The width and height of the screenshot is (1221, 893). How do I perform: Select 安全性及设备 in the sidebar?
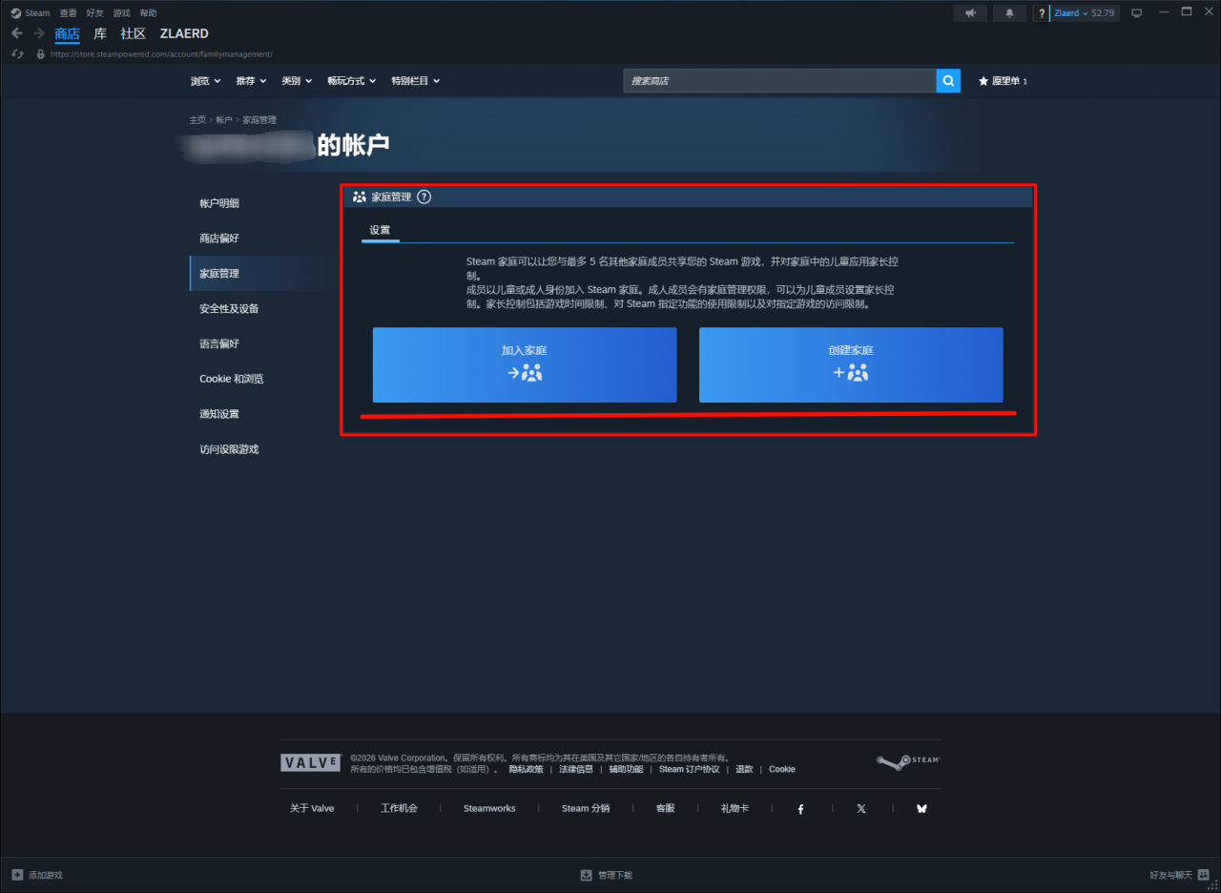[x=229, y=308]
